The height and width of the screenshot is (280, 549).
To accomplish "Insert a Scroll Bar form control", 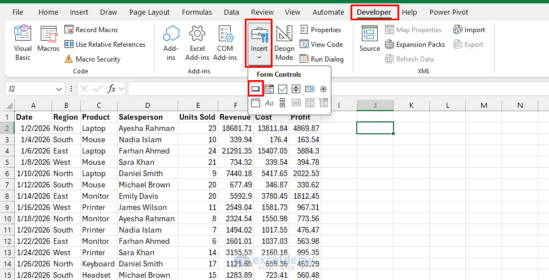I will [x=283, y=102].
